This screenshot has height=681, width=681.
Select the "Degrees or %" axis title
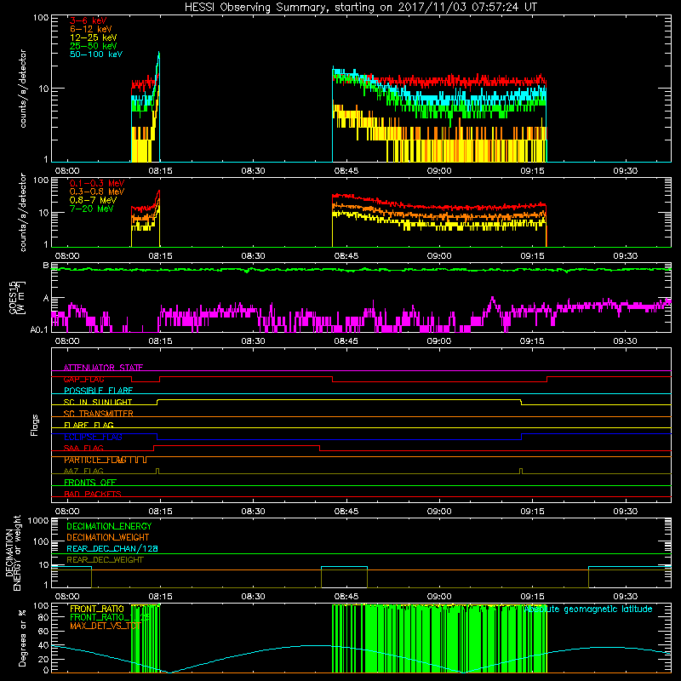coord(22,638)
